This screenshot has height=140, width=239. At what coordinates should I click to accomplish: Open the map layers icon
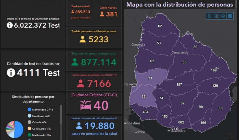[223, 16]
